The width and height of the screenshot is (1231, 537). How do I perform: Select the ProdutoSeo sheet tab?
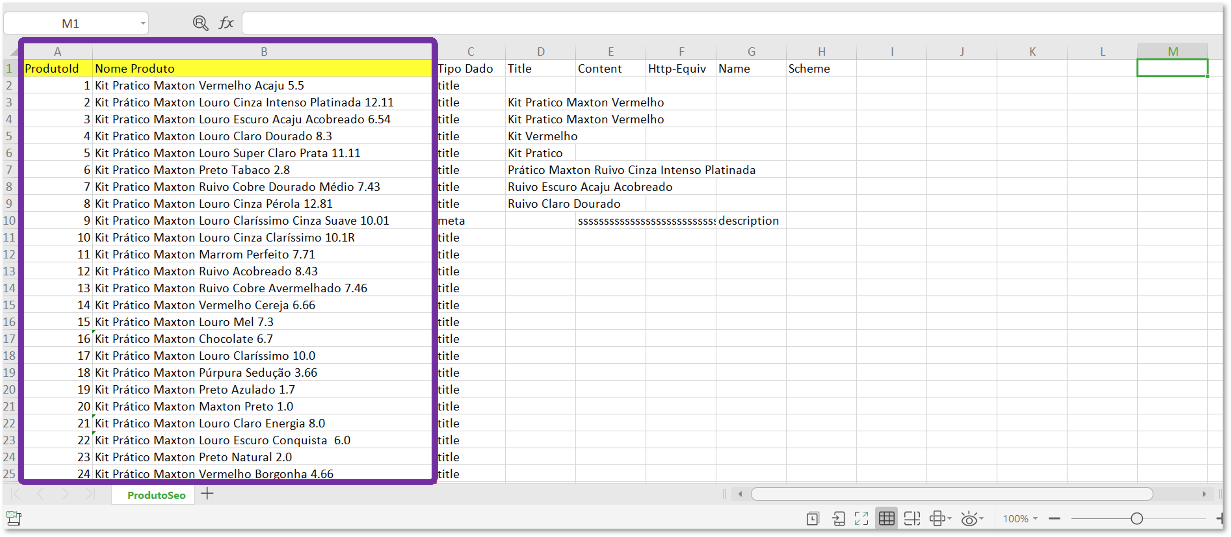[x=156, y=495]
